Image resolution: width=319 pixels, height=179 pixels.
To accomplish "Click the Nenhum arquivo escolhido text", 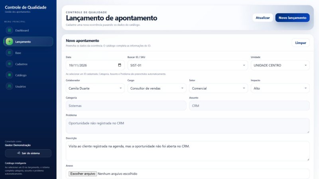I will pyautogui.click(x=117, y=174).
